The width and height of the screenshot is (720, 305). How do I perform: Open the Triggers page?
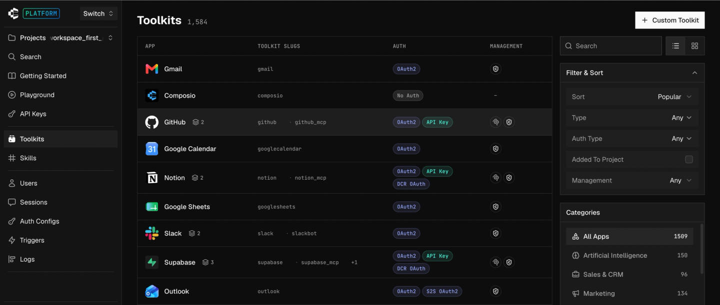[60, 240]
